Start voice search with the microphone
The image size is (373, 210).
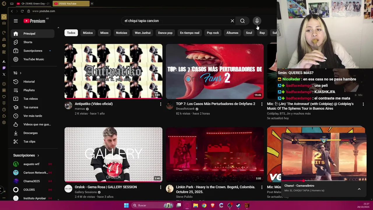(257, 21)
